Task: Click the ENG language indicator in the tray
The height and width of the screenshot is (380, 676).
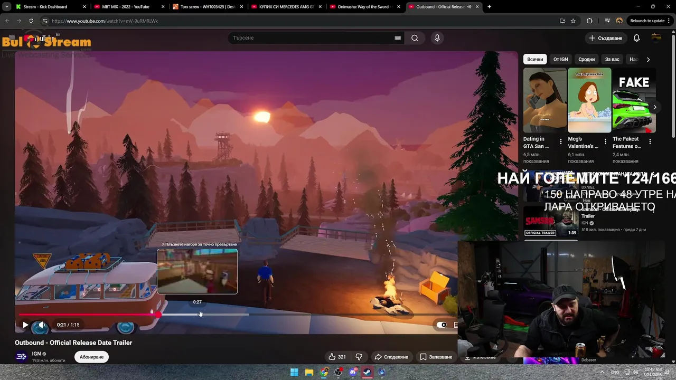Action: tap(615, 372)
